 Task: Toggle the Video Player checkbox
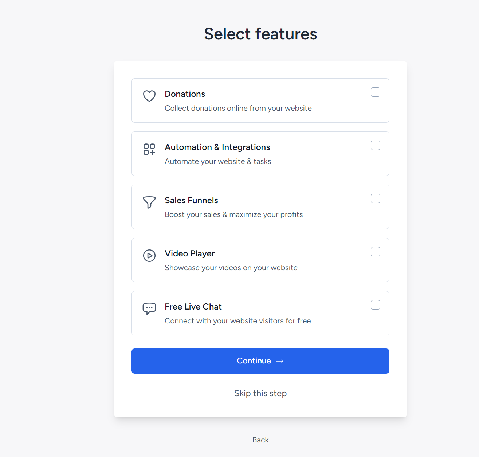click(x=376, y=252)
